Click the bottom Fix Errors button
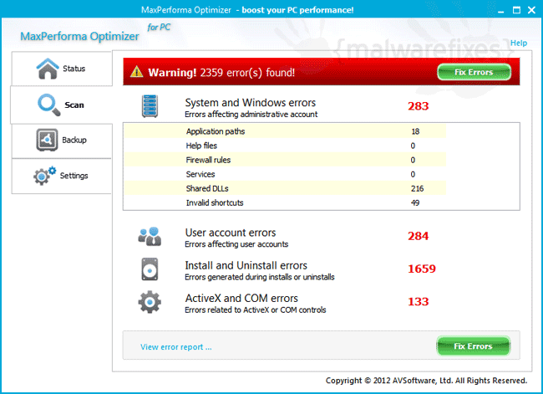 click(473, 345)
